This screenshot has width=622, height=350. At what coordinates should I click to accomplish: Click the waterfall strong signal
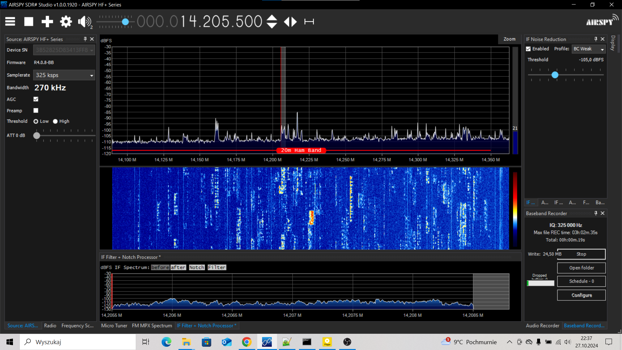click(312, 217)
